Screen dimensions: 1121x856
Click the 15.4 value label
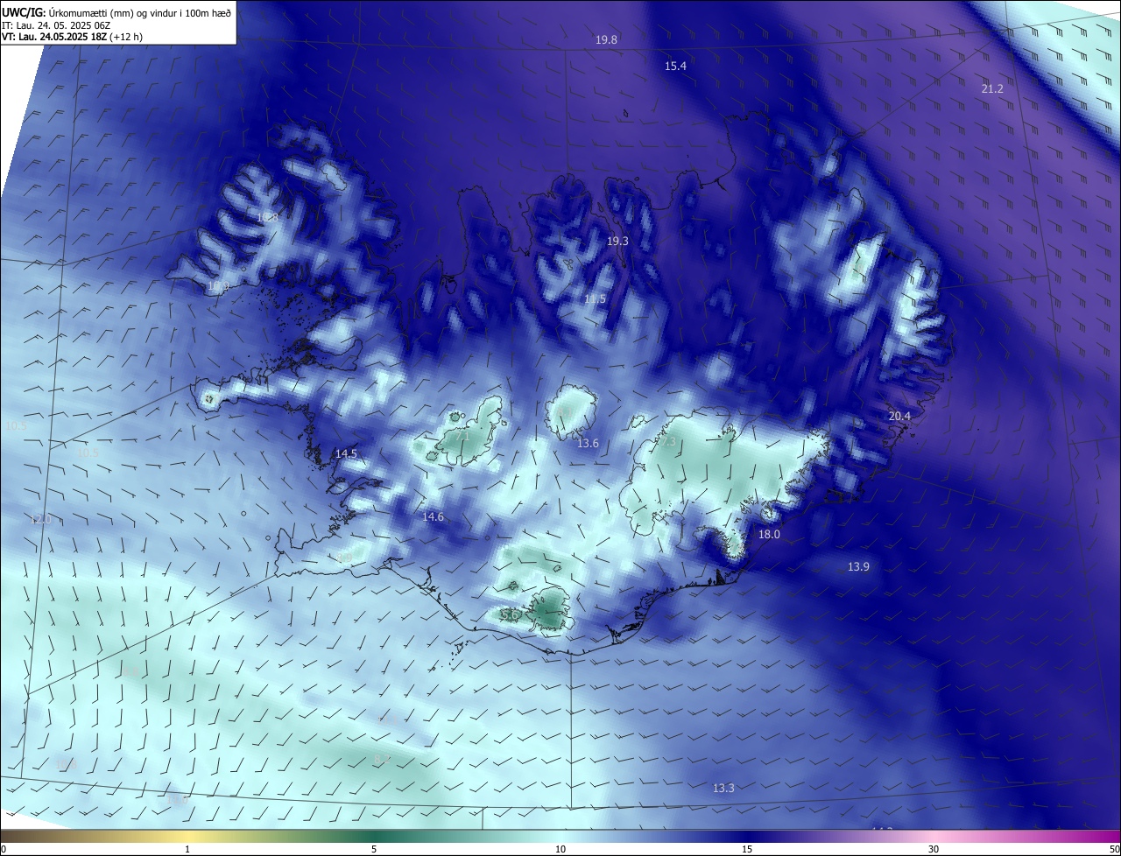(x=675, y=67)
